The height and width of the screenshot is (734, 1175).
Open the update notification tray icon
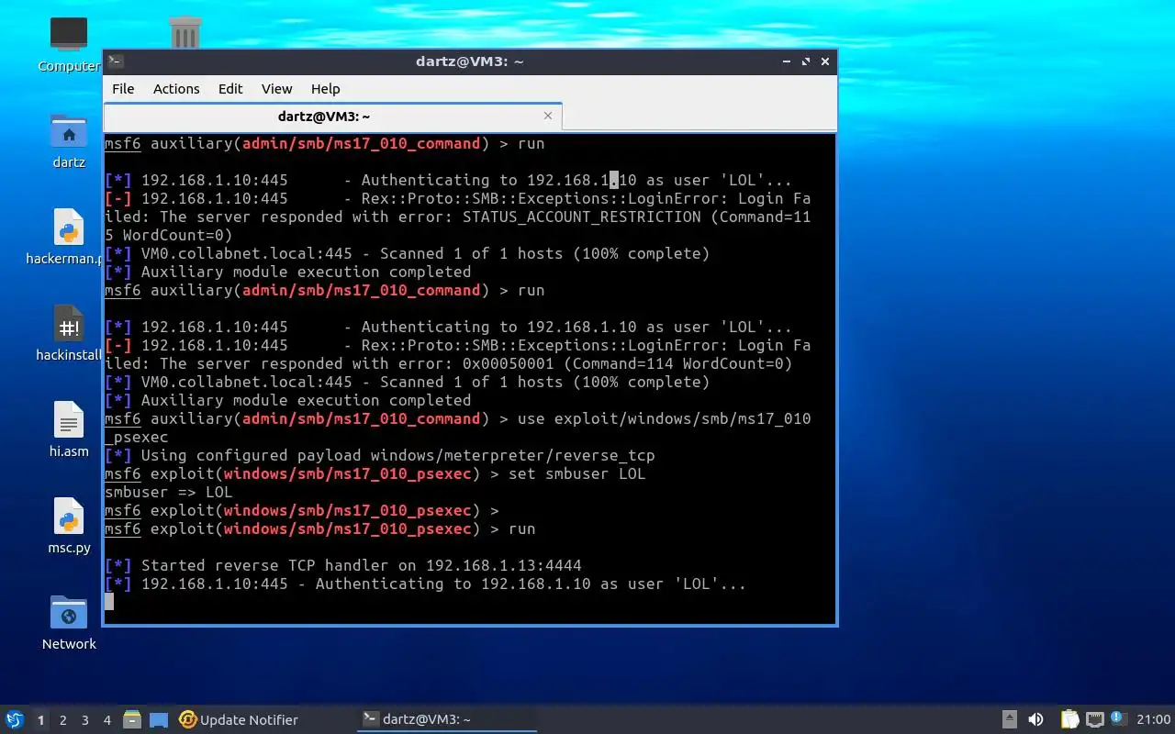1117,718
